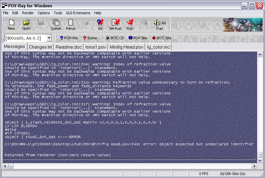265x178 pixels.
Task: Switch to the lg_color.inc tab
Action: 158,47
